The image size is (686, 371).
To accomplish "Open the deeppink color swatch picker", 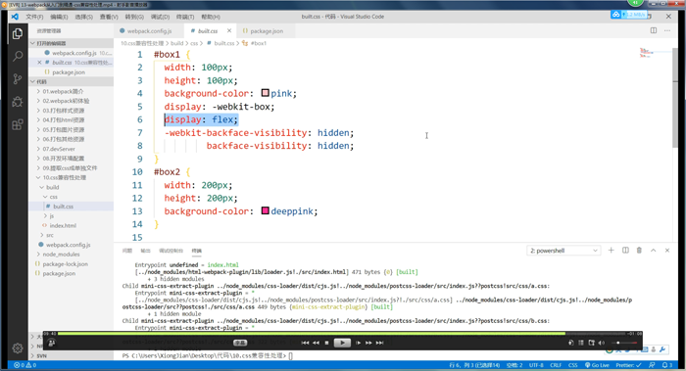I will click(266, 210).
